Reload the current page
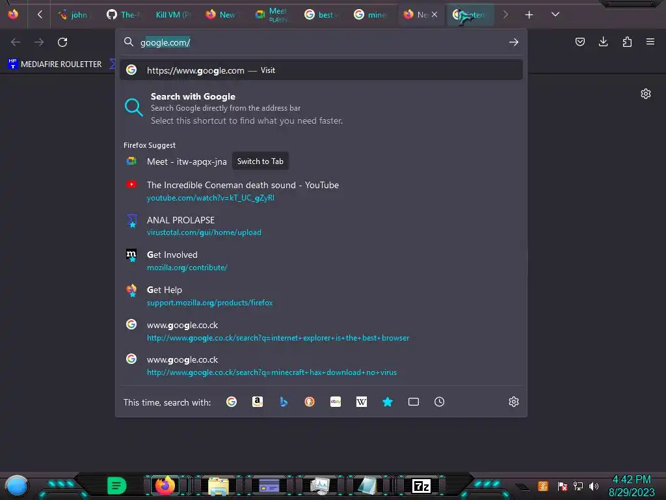 click(x=62, y=42)
